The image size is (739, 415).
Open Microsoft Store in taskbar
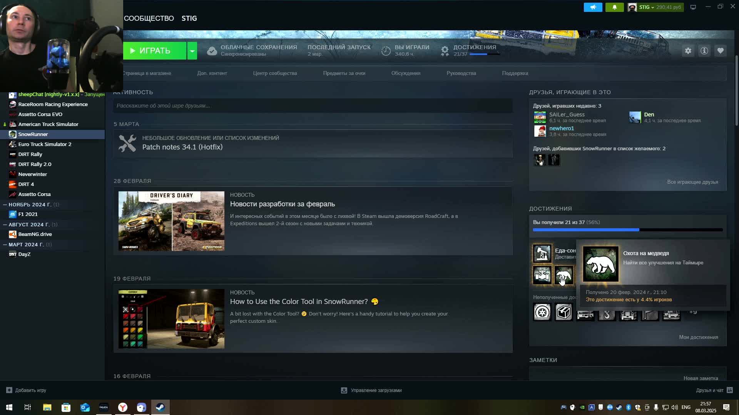click(x=66, y=407)
